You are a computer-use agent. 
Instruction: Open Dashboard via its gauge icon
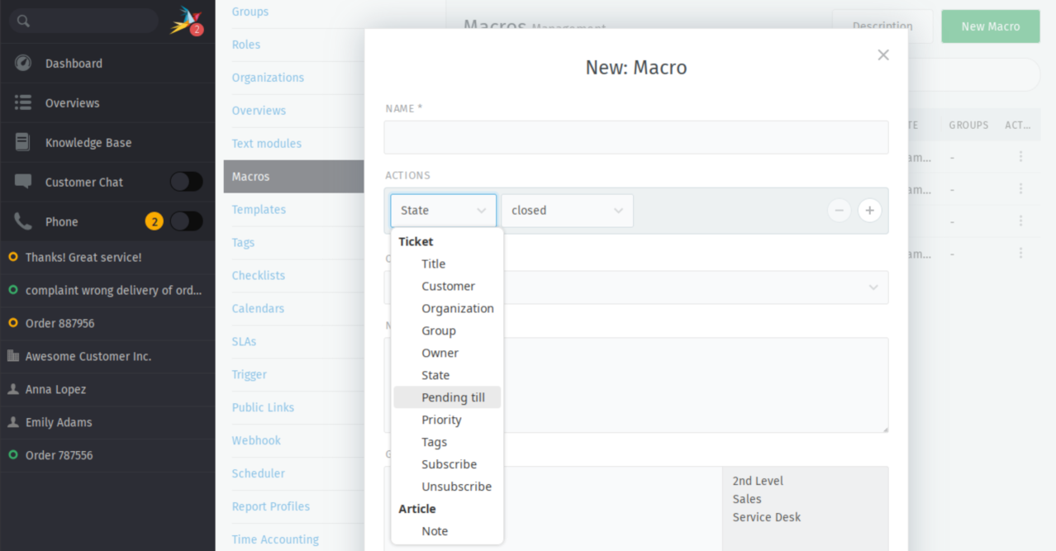(23, 64)
